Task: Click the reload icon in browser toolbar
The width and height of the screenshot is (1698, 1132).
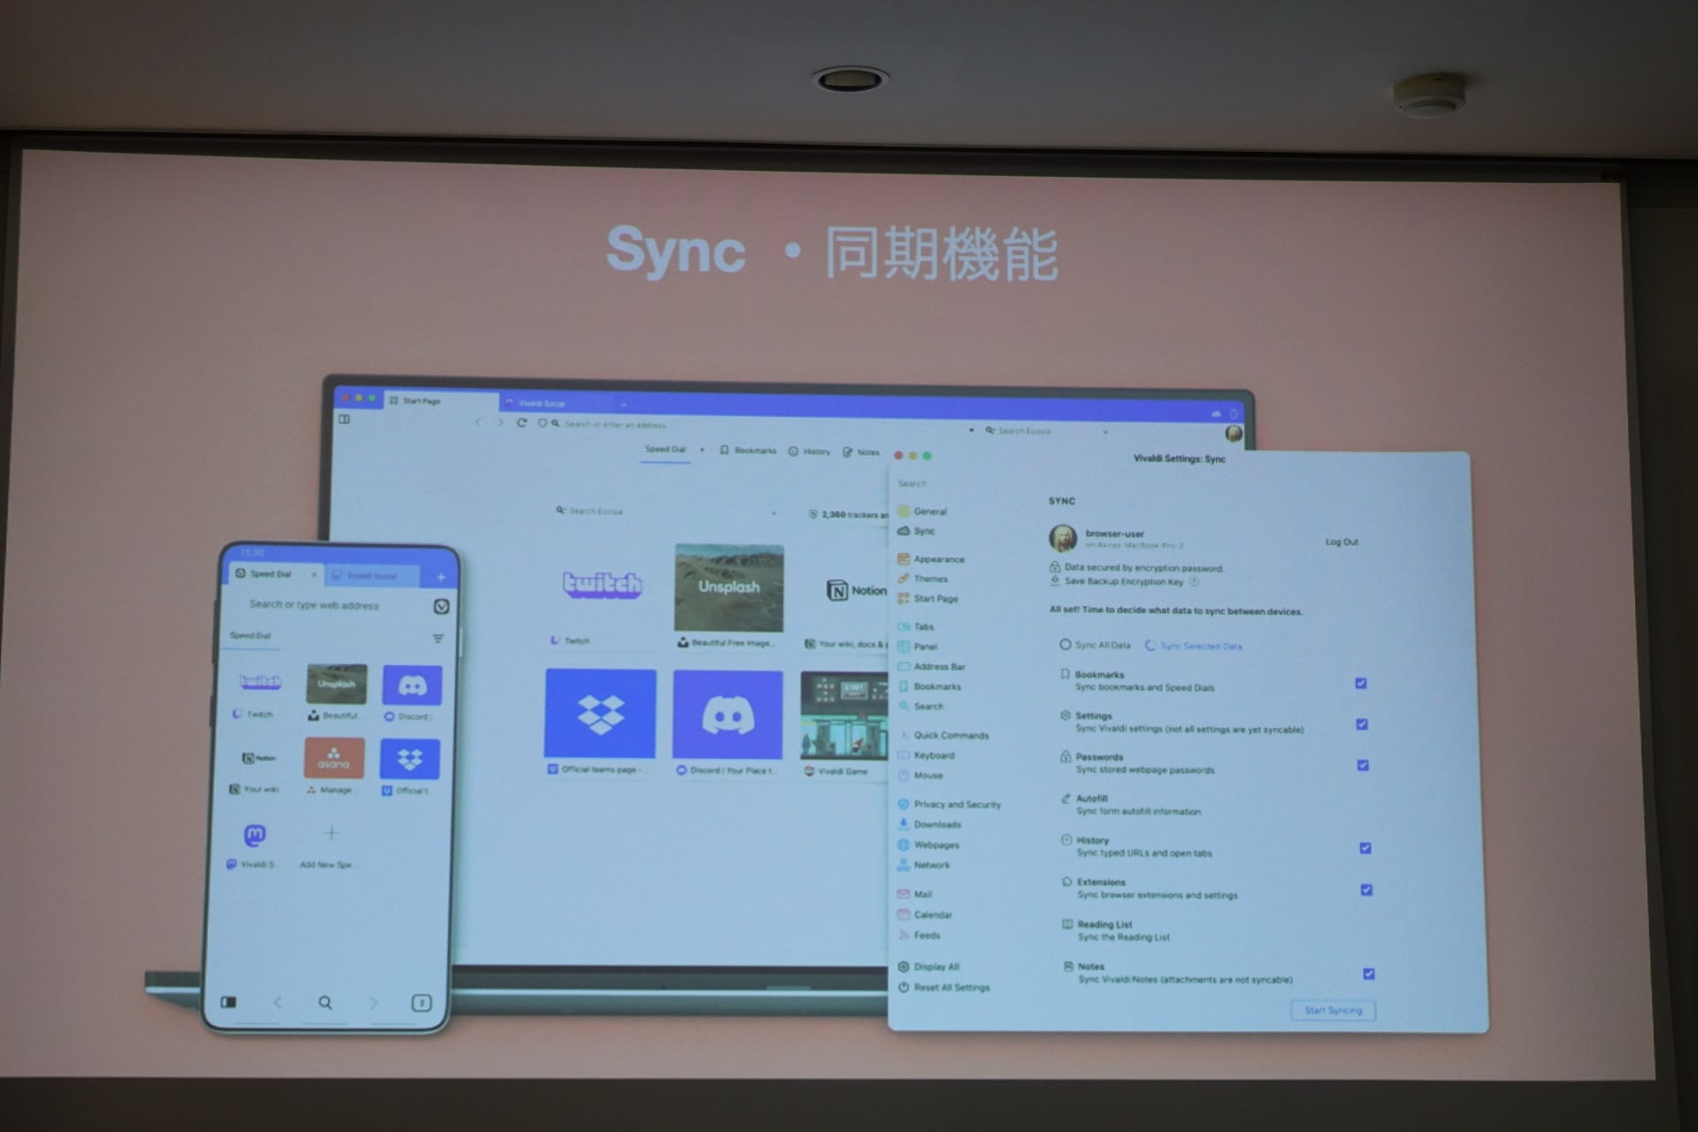Action: (x=522, y=423)
